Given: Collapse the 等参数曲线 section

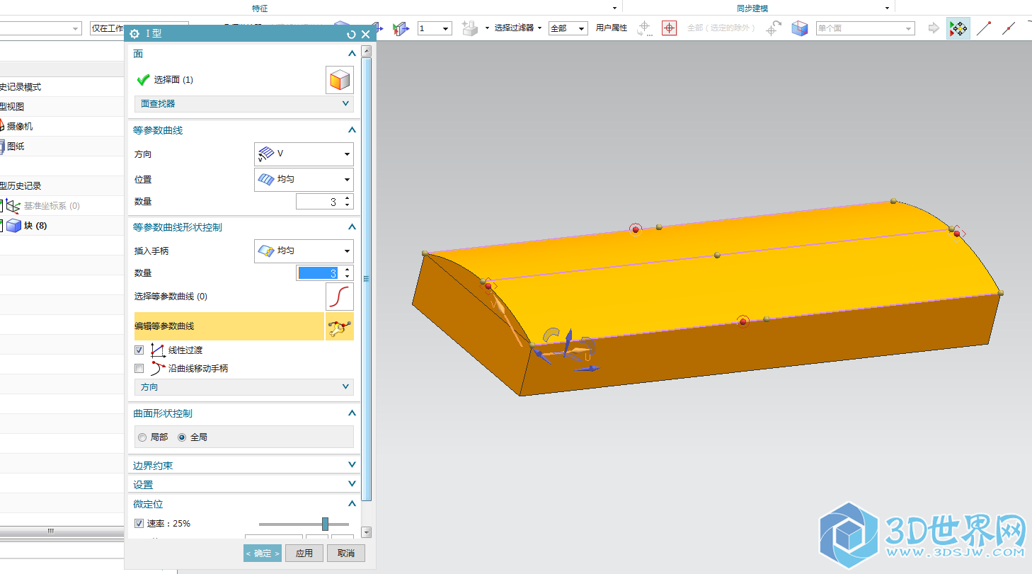Looking at the screenshot, I should (352, 130).
